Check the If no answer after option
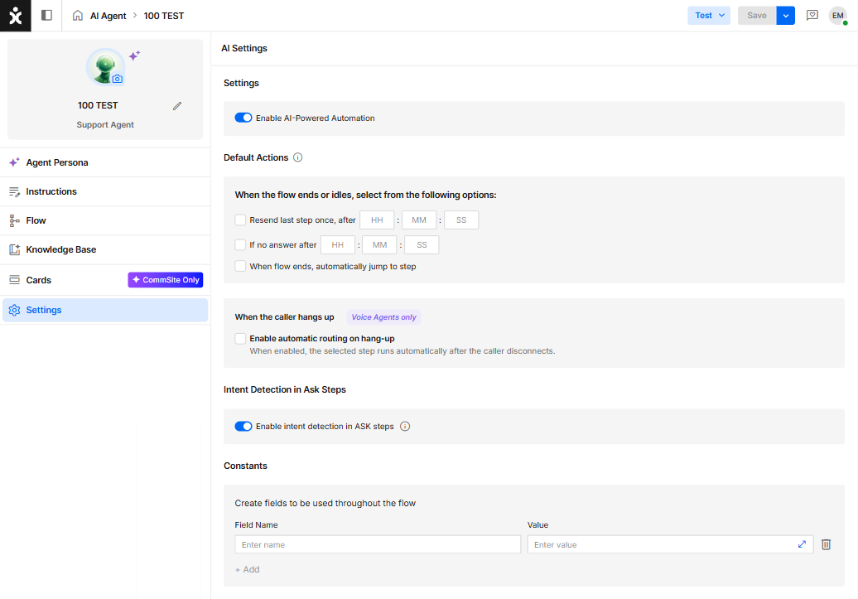 [x=240, y=244]
